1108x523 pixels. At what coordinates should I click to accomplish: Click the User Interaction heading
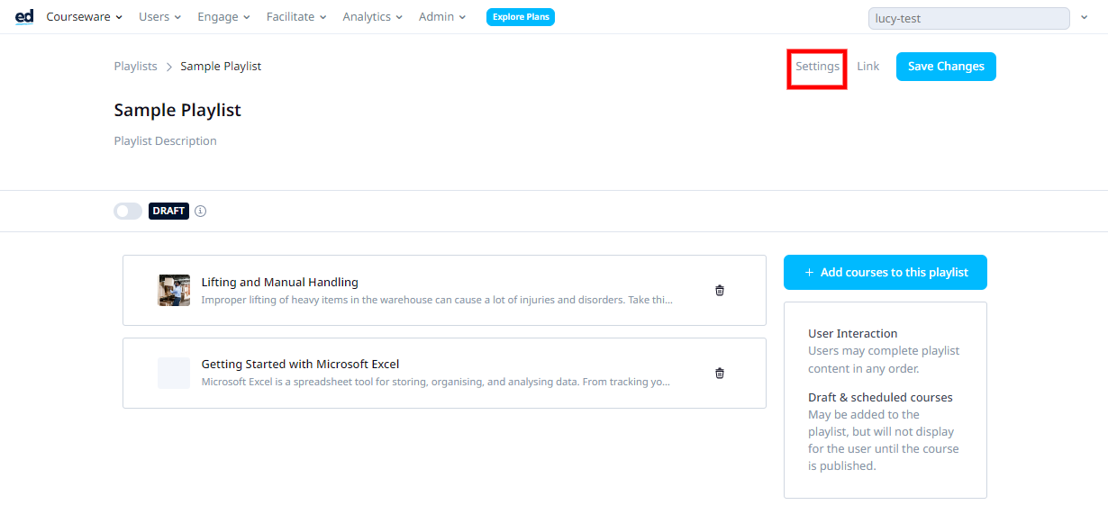click(x=853, y=334)
